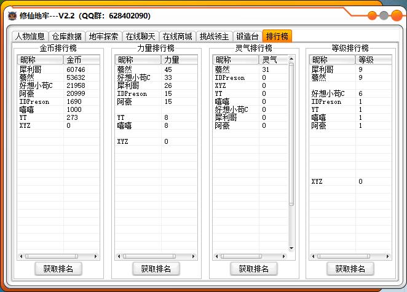Click right scroll arrow in 灵气排行榜

point(283,256)
